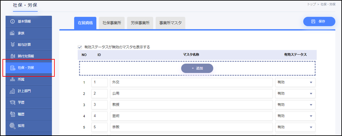The image size is (342, 136).
Task: Click the 学歴 graduation cap icon
Action: pos(13,102)
